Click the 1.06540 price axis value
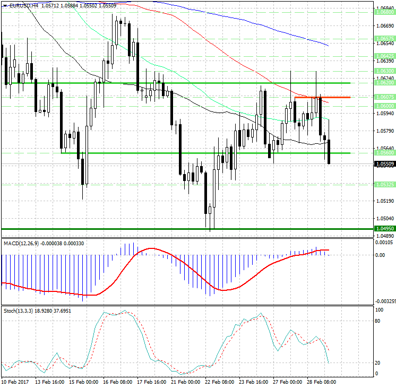The image size is (396, 388). [x=385, y=44]
